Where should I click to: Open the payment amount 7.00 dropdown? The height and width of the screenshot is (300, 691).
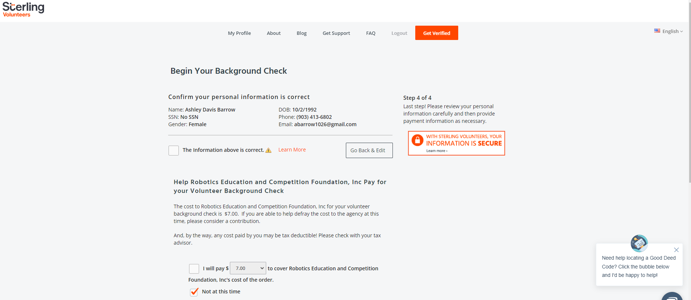(248, 268)
